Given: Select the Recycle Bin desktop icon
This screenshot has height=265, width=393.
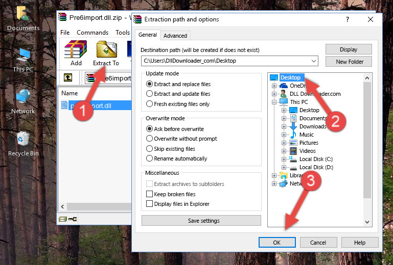Looking at the screenshot, I should click(x=24, y=144).
